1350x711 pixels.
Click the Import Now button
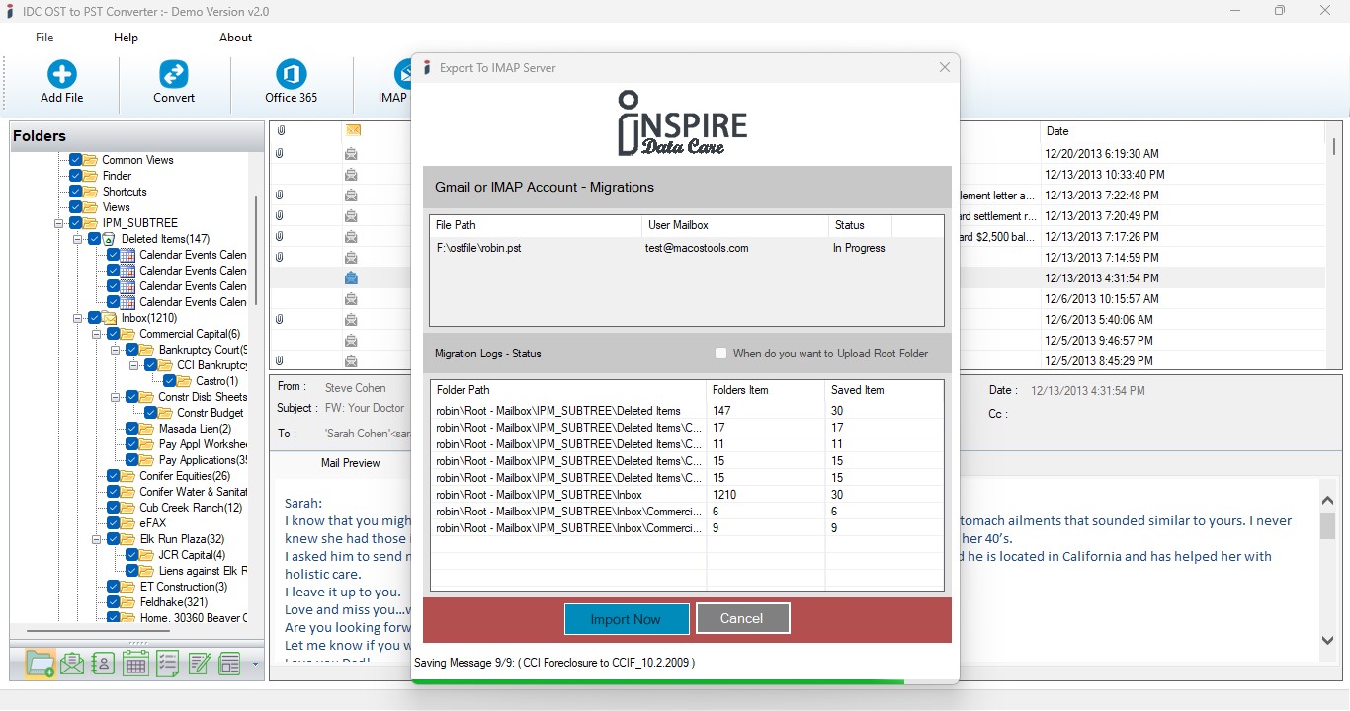point(627,619)
